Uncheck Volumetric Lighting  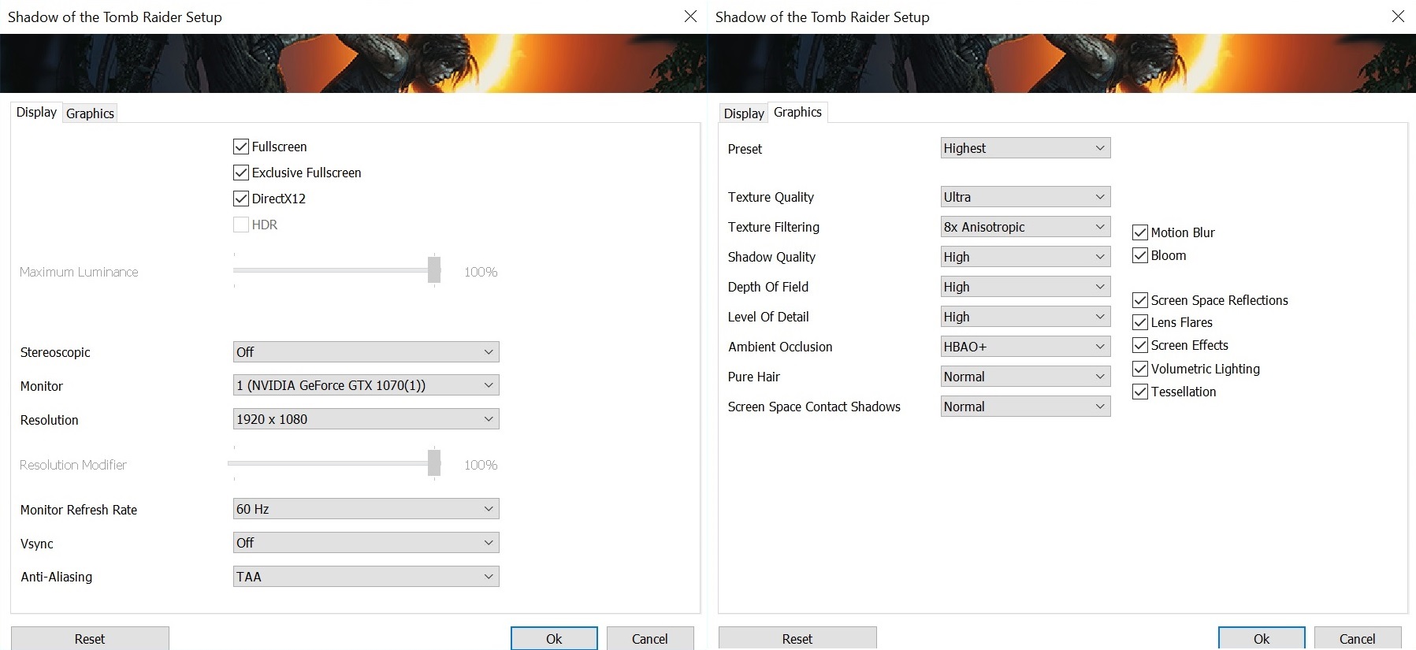1139,369
